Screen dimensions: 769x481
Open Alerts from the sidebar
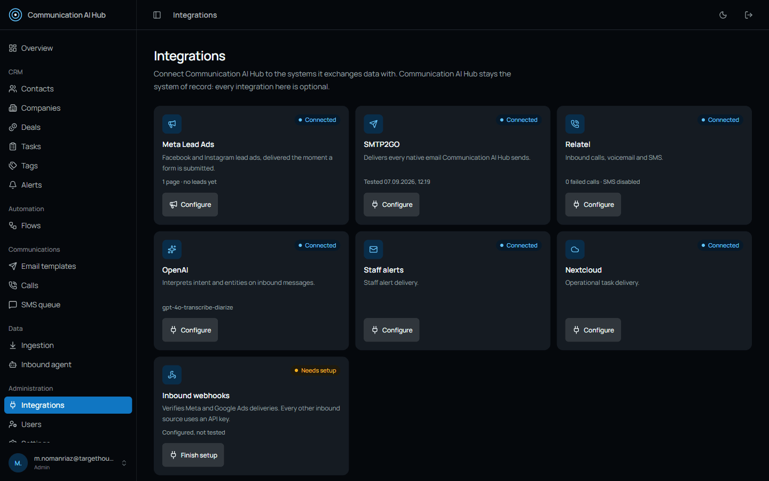point(68,185)
